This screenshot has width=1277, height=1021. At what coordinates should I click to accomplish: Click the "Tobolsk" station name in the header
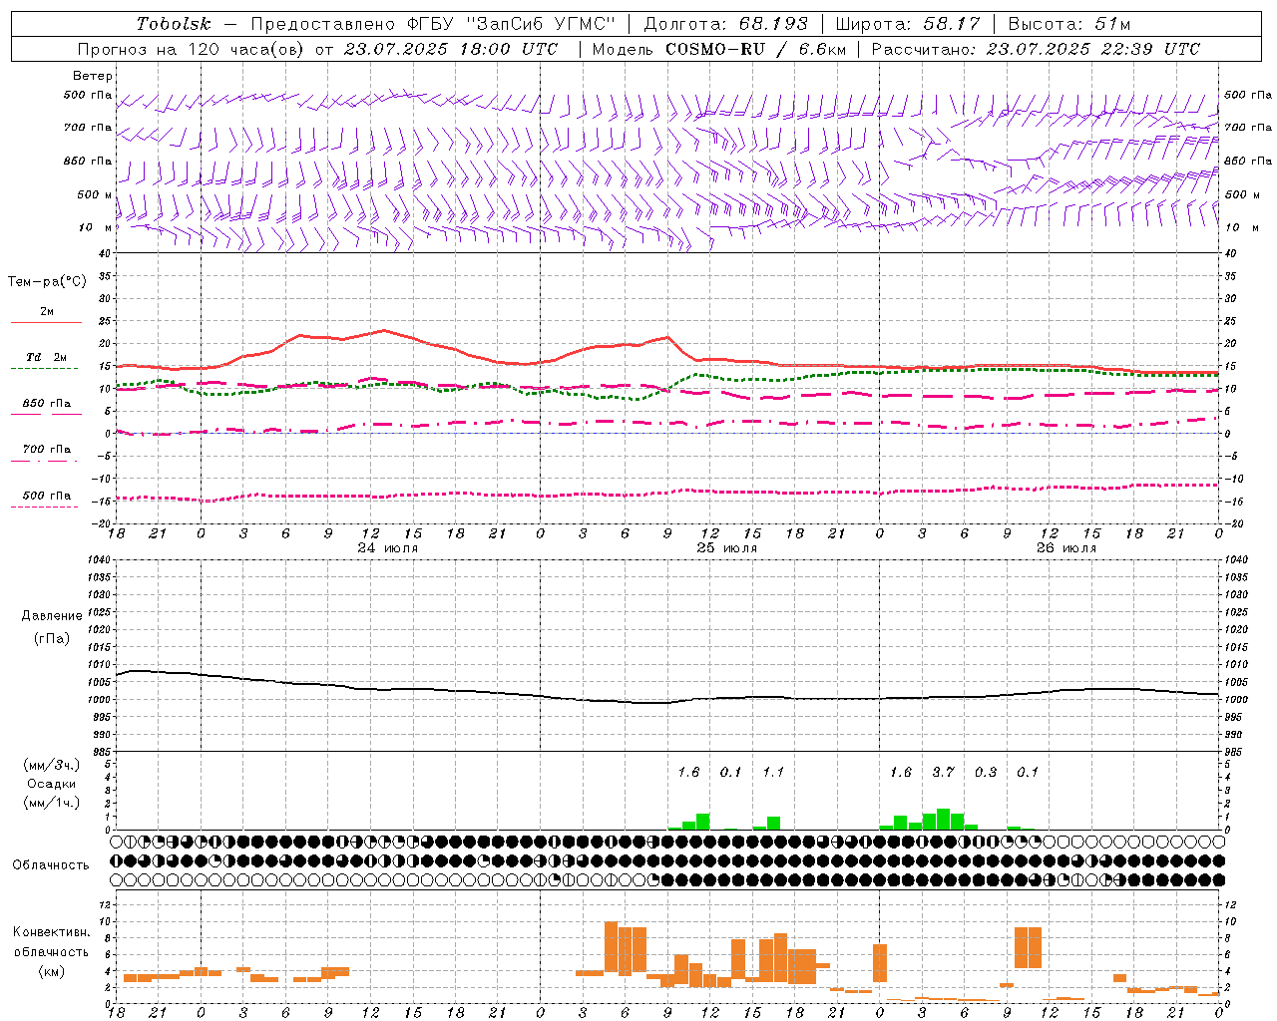174,24
